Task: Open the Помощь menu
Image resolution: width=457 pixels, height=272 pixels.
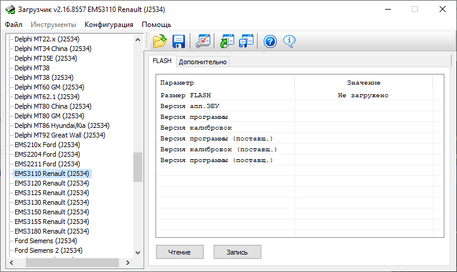Action: point(156,25)
